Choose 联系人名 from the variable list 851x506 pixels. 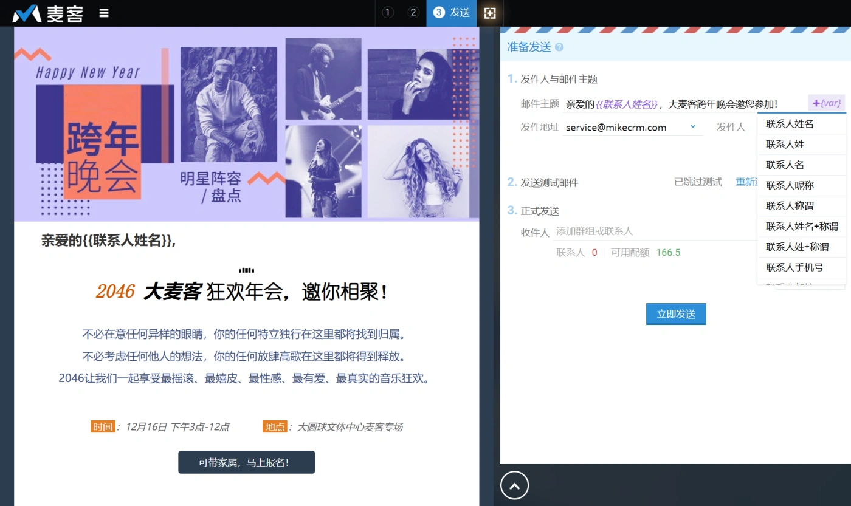click(802, 165)
